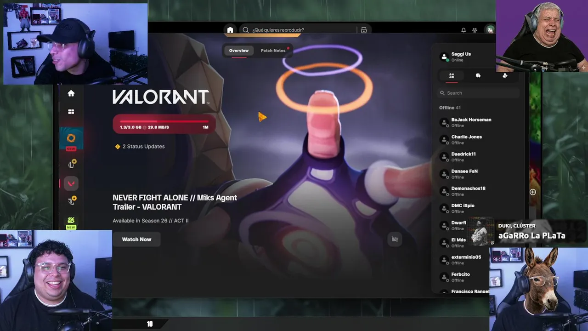This screenshot has height=331, width=588.
Task: Click the magnifier icon in the top search bar
Action: [246, 30]
